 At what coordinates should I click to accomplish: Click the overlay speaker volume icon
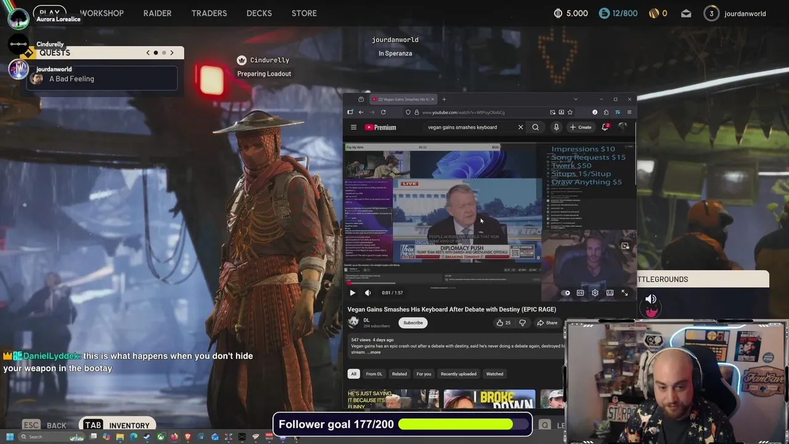click(x=651, y=299)
